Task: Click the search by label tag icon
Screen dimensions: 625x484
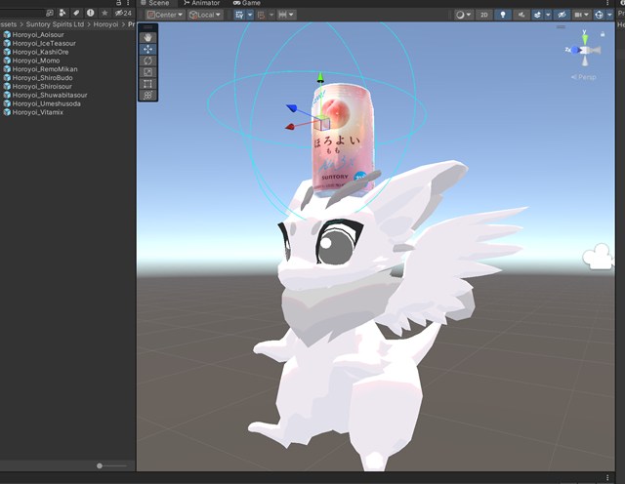Action: (x=76, y=13)
